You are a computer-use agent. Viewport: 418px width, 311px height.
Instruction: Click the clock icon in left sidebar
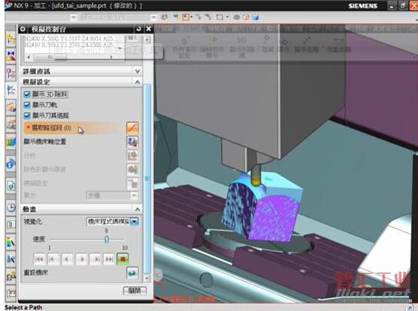11,207
